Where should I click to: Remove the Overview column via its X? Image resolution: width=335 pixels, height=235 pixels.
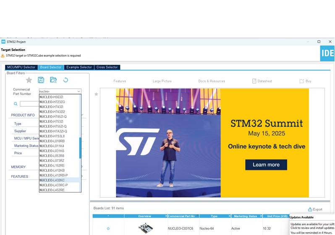click(166, 216)
